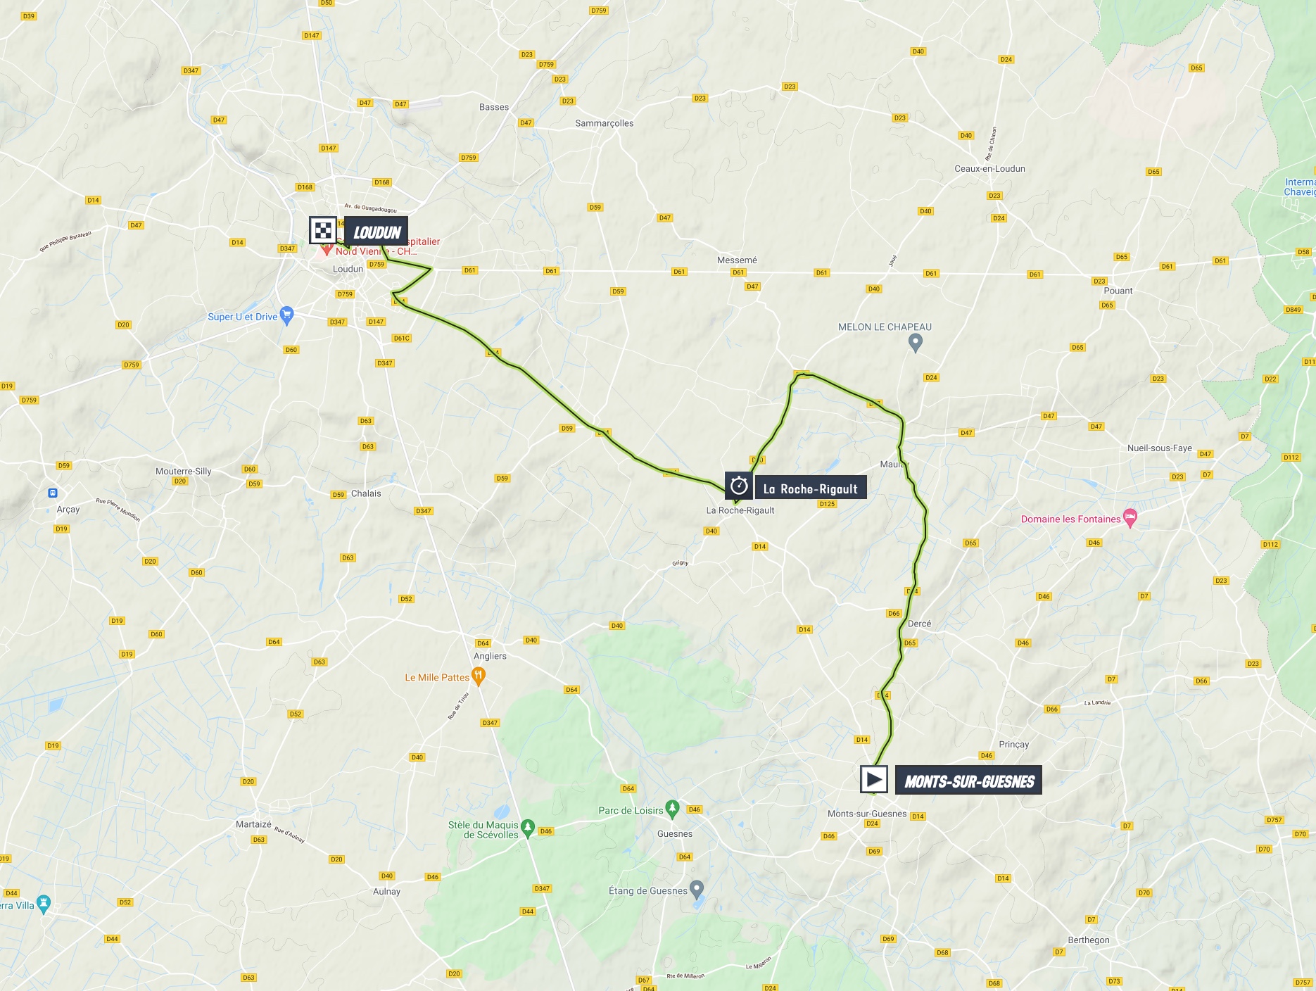The image size is (1316, 991).
Task: Click the Stèle du Maquis de Scévolles pin
Action: coord(528,829)
